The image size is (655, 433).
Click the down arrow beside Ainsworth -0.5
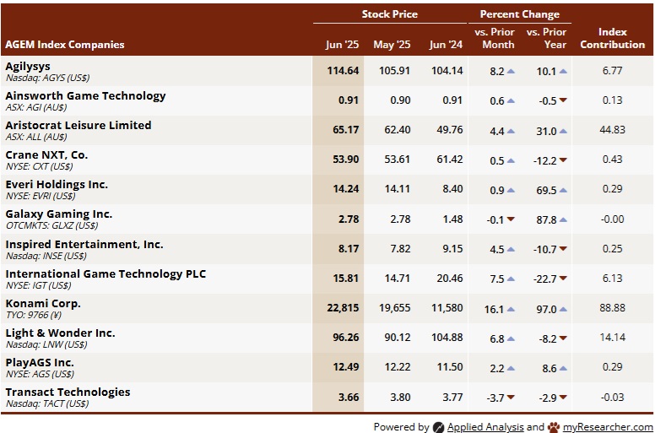(563, 100)
